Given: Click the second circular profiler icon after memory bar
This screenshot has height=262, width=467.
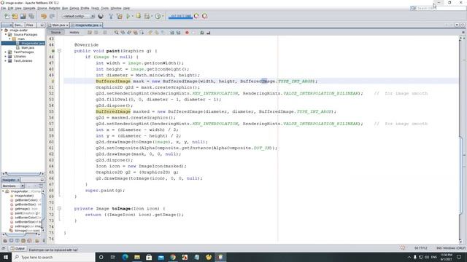Looking at the screenshot, I should click(204, 16).
